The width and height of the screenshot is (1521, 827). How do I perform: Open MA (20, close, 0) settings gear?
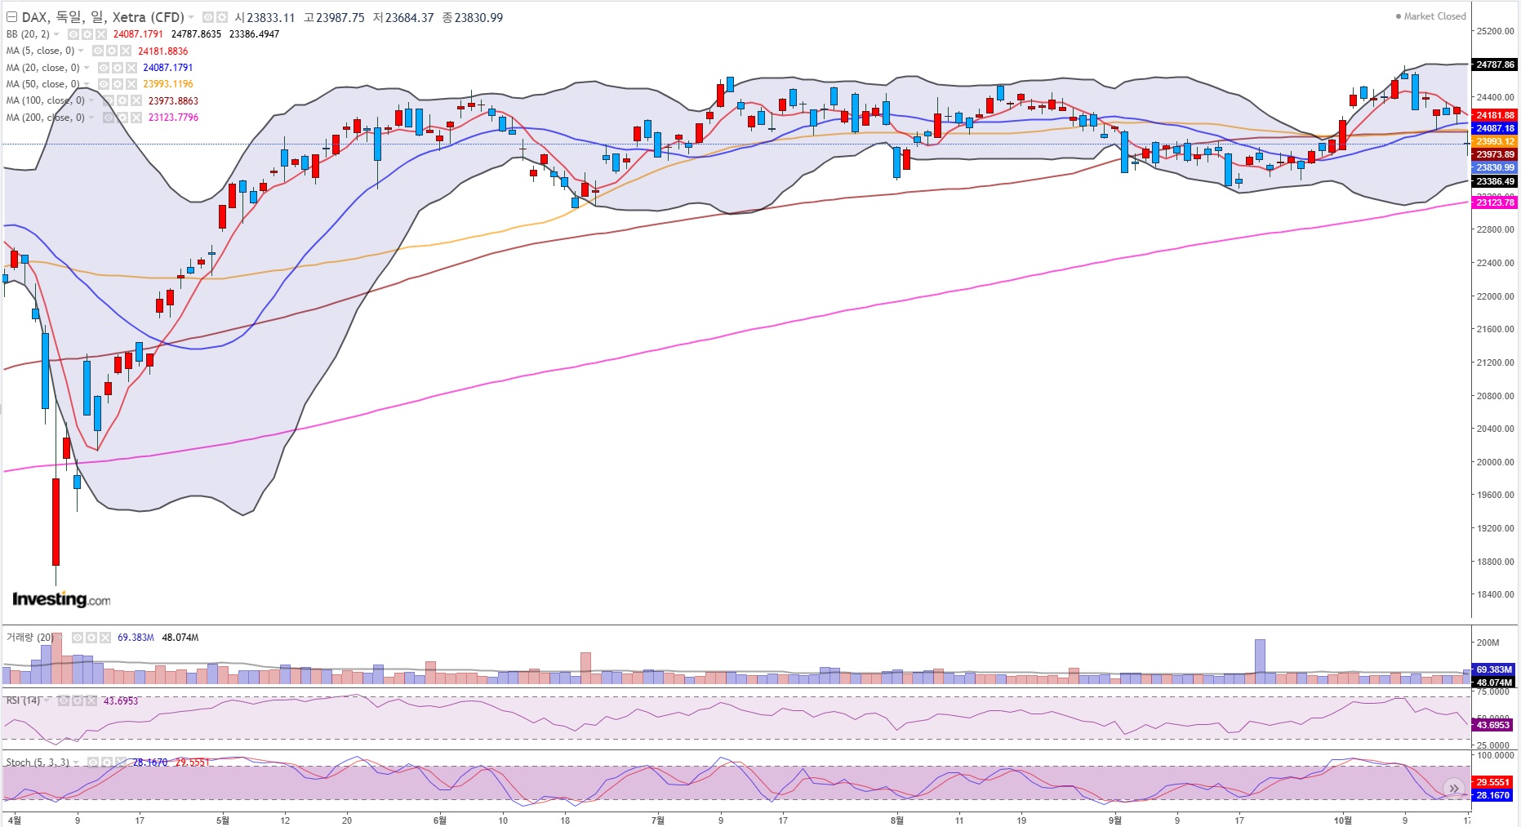[117, 68]
